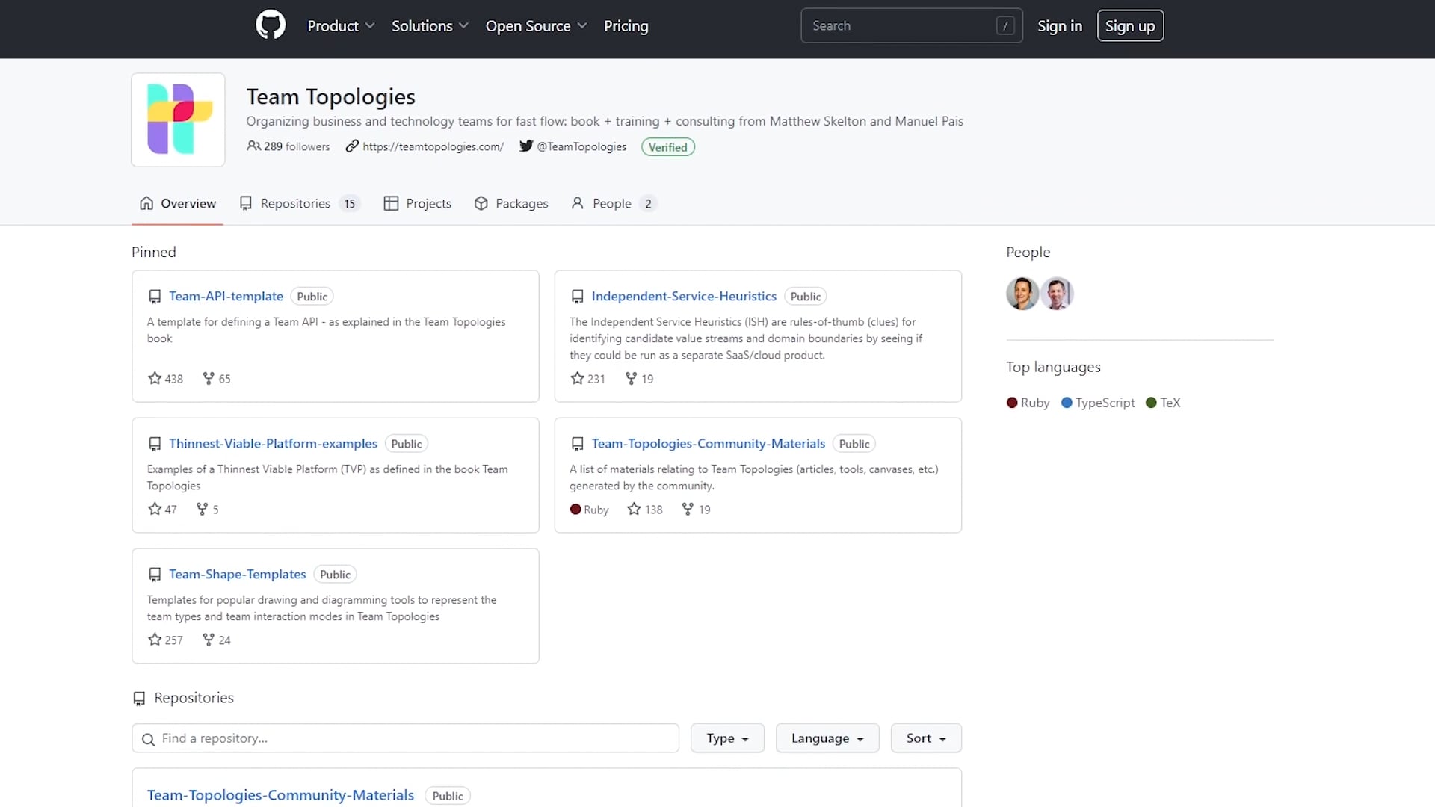Focus the Find a repository field
This screenshot has width=1435, height=807.
point(405,738)
